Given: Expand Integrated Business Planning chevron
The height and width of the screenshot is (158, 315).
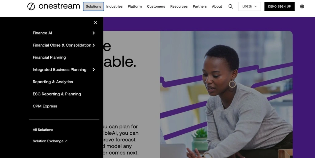Looking at the screenshot, I should point(94,70).
